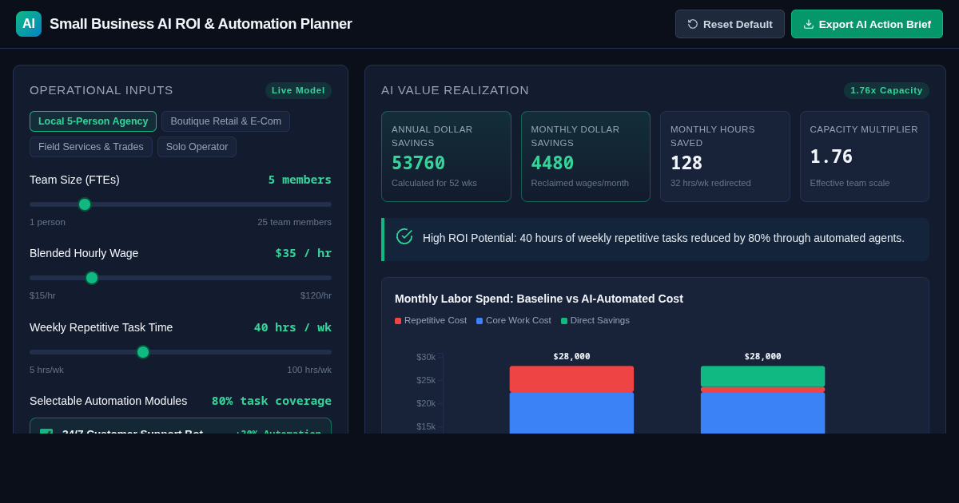This screenshot has height=503, width=959.
Task: Click the '5 members' value readout
Action: point(300,180)
